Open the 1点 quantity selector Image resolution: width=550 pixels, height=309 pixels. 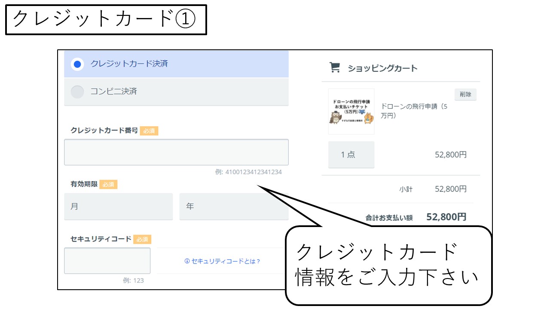pos(351,154)
